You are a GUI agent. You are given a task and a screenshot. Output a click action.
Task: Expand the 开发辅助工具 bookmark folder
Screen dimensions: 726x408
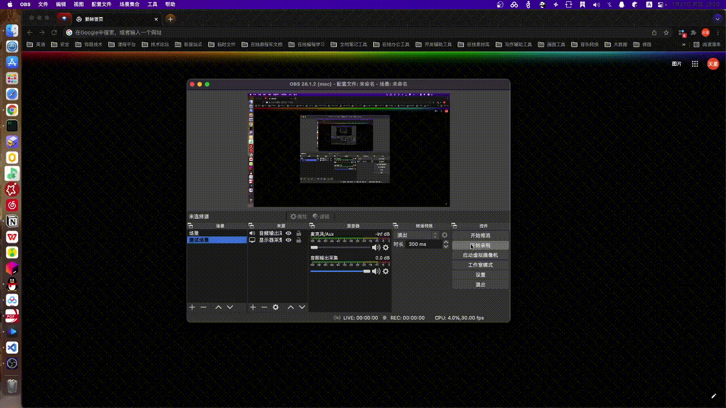click(434, 44)
